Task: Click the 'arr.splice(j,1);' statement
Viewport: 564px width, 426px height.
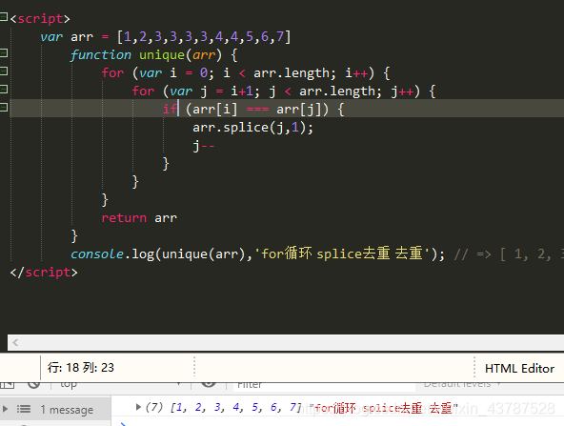Action: [252, 128]
